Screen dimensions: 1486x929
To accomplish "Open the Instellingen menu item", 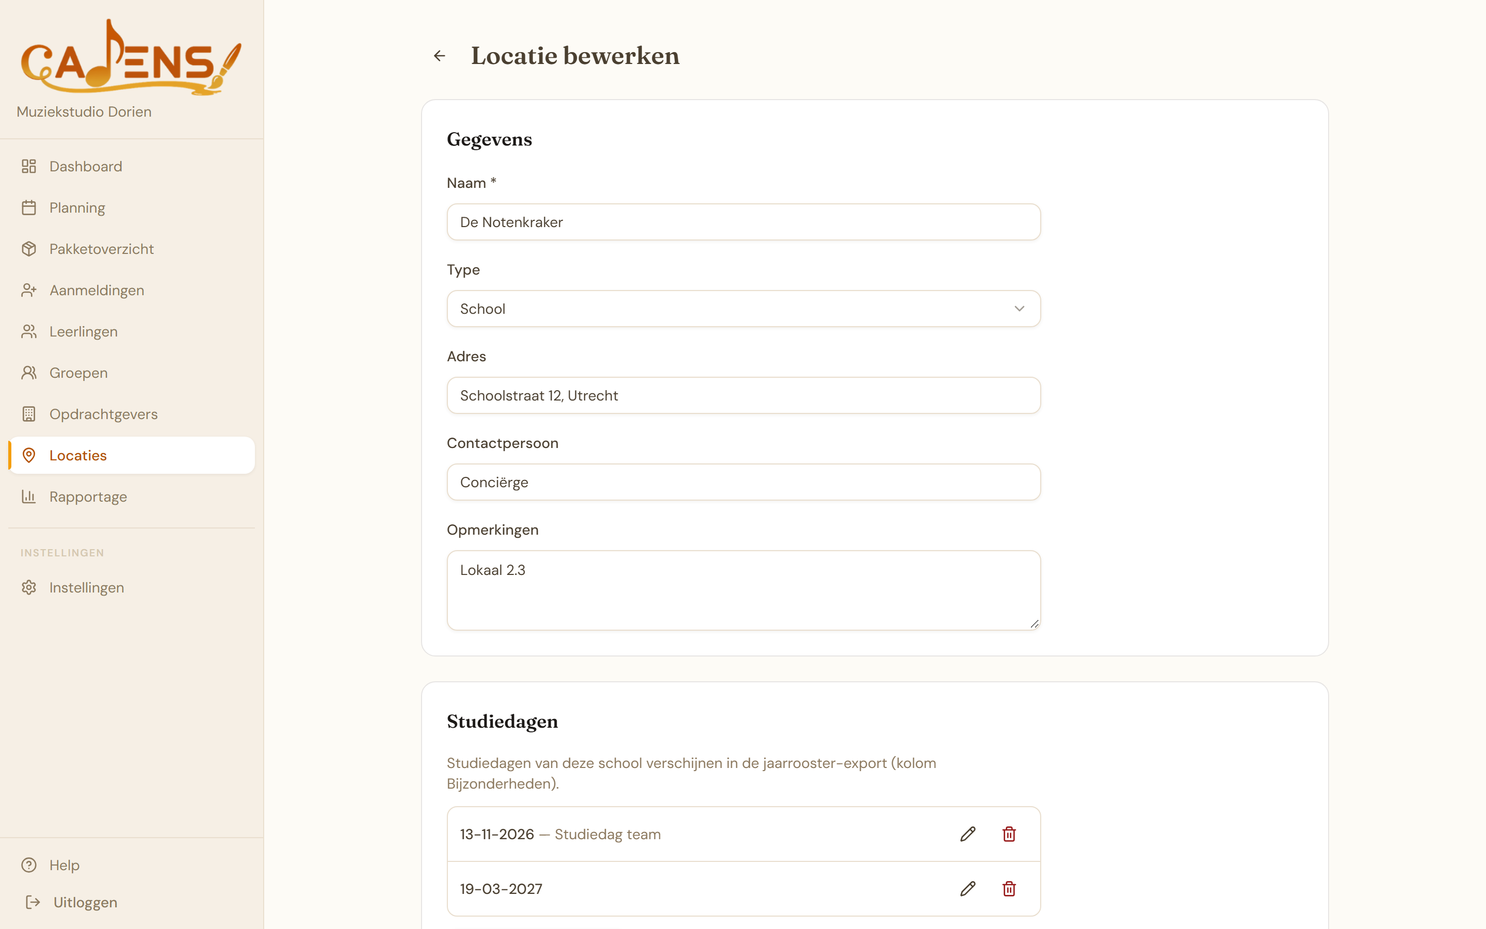I will click(132, 587).
